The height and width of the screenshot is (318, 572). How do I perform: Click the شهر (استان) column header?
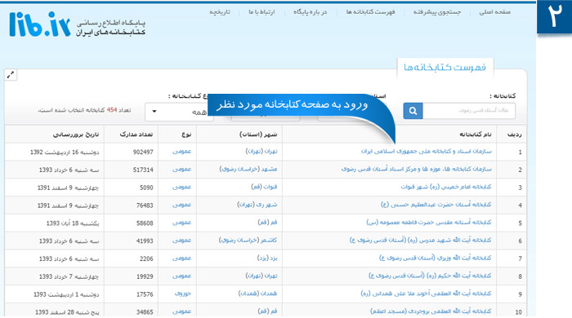click(x=258, y=135)
